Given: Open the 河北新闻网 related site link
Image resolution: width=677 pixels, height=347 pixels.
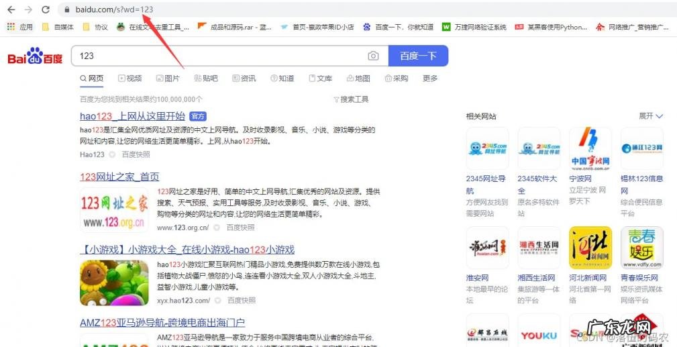Looking at the screenshot, I should [588, 278].
